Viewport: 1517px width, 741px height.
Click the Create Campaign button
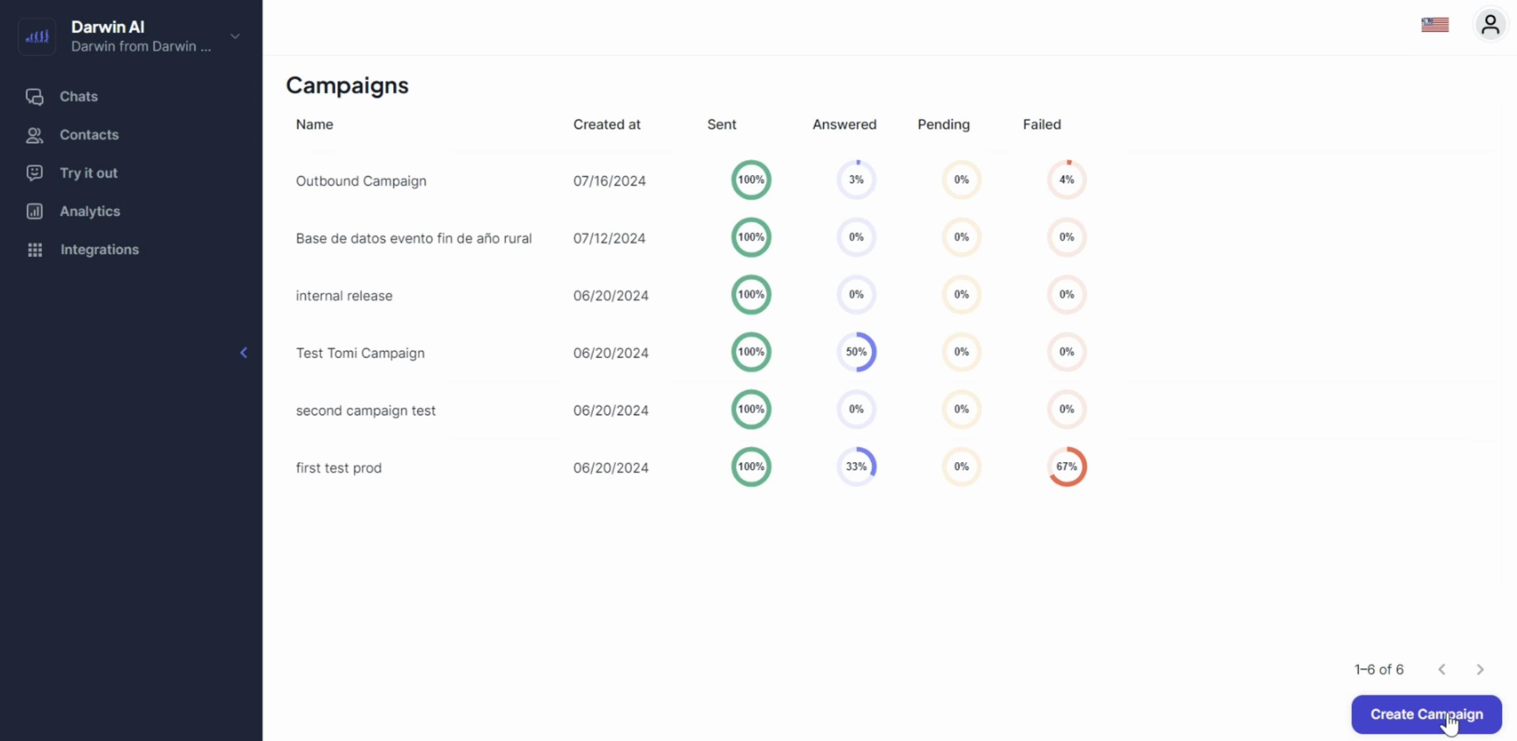point(1427,713)
